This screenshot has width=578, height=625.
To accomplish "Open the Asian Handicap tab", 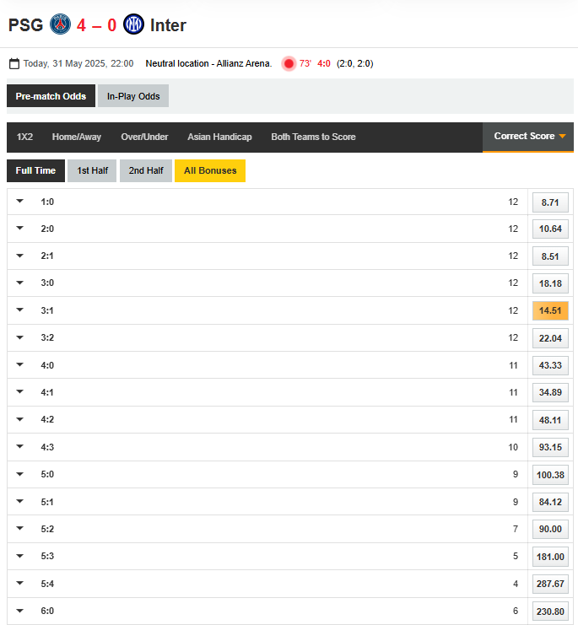I will [x=219, y=137].
